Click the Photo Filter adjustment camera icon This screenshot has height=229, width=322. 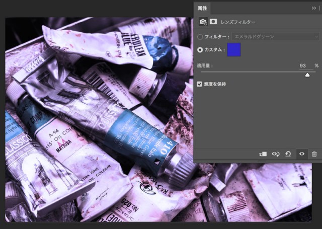[x=203, y=22]
